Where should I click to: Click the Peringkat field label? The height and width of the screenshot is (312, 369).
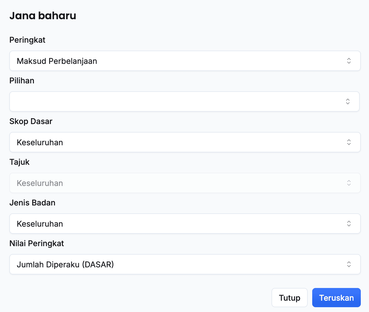tap(27, 40)
